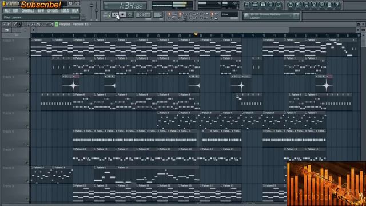Open the Browser shortcut icon
This screenshot has height=206, width=366.
pos(270,5)
